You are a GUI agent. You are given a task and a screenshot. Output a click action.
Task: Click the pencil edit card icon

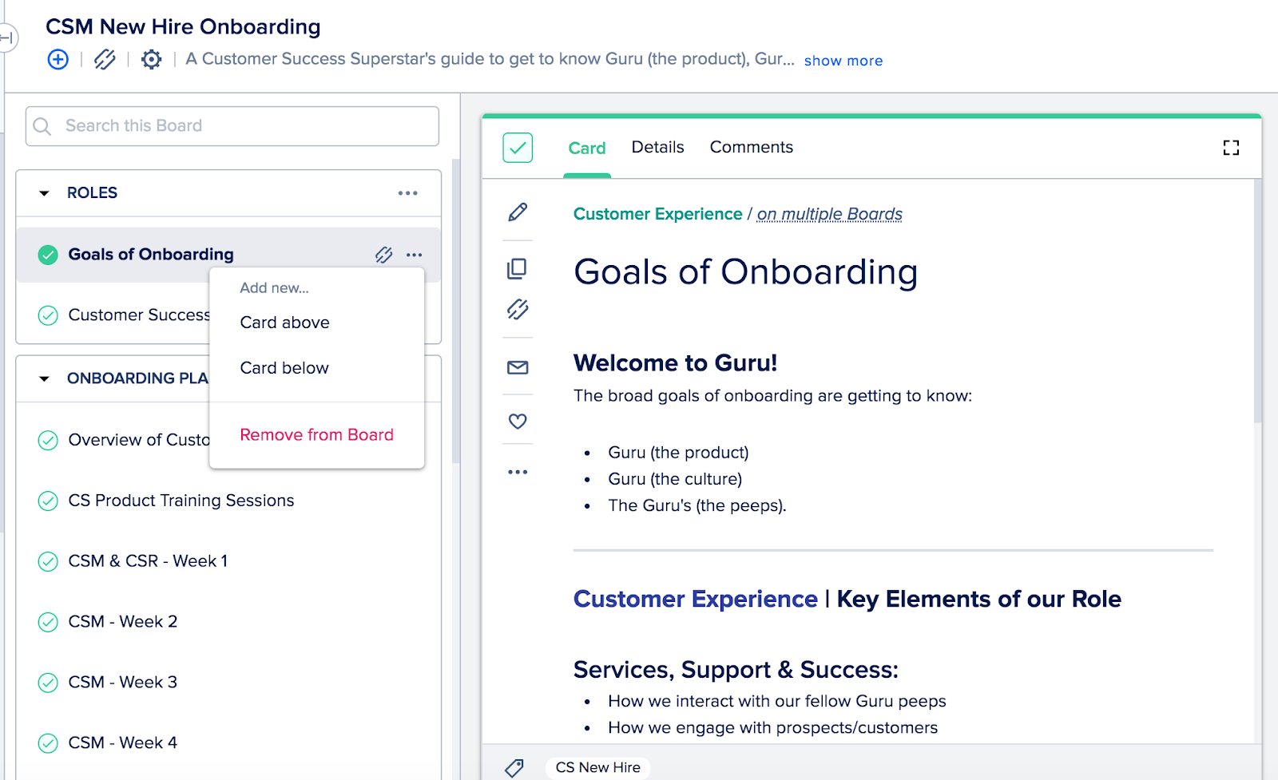pyautogui.click(x=518, y=212)
